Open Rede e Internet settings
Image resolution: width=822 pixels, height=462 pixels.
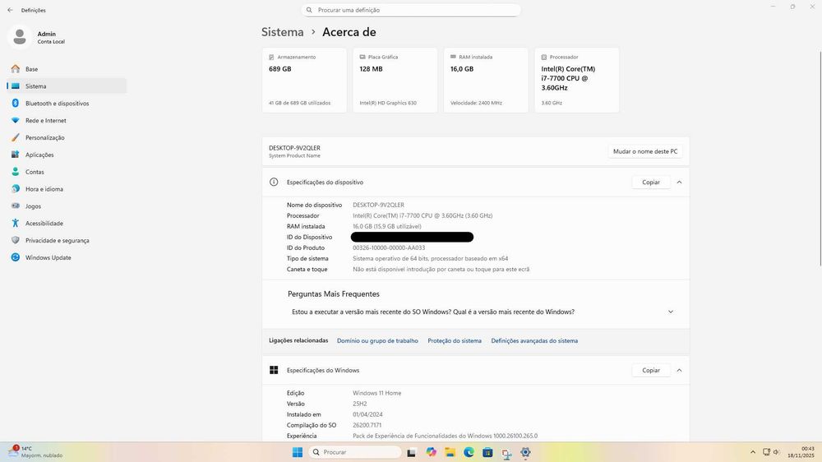click(x=67, y=121)
